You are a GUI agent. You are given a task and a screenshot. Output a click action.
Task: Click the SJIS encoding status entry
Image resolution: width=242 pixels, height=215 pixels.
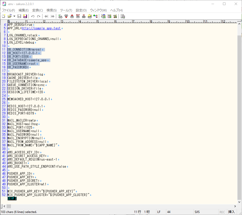click(197, 212)
